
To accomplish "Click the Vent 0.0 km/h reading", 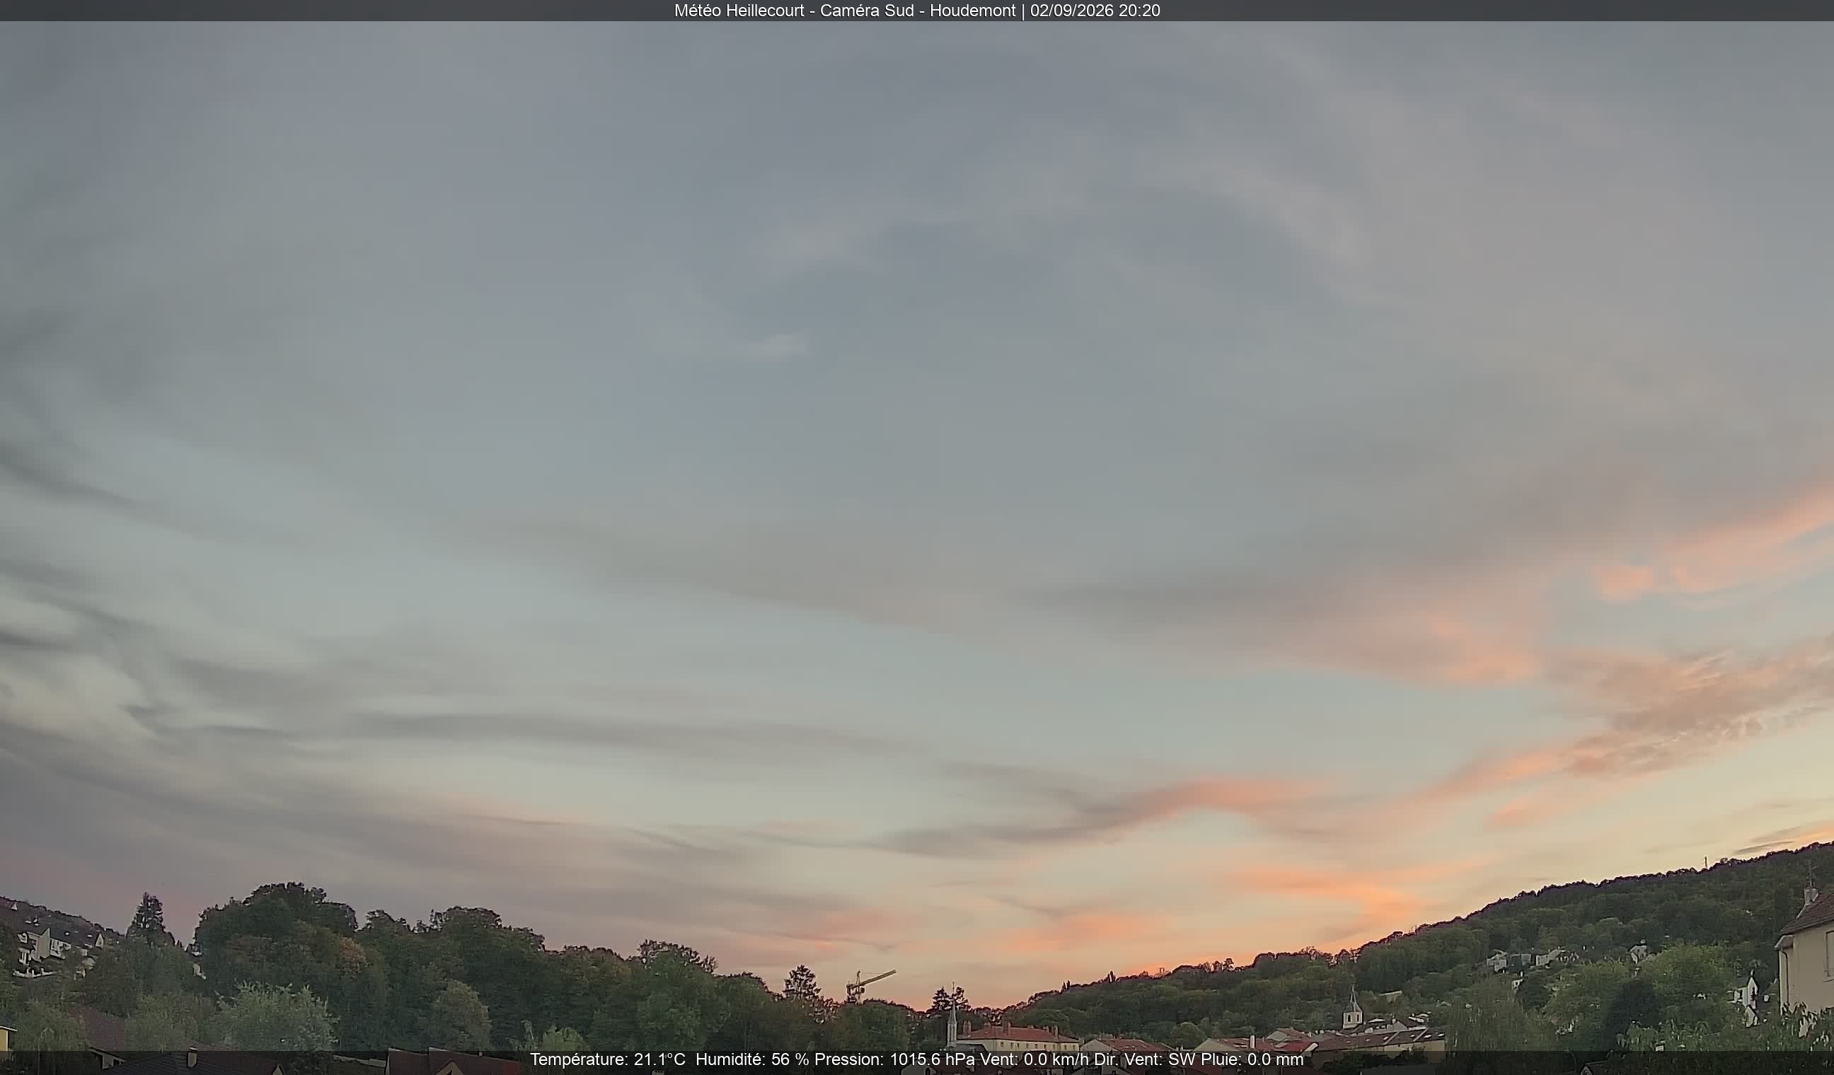I will click(1034, 1059).
